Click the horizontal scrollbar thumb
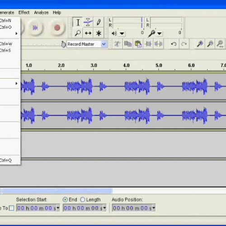Image resolution: width=226 pixels, height=226 pixels. tap(56, 191)
